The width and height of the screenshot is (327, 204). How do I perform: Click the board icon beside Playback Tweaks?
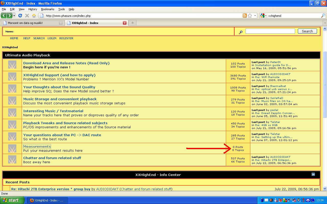(x=12, y=125)
